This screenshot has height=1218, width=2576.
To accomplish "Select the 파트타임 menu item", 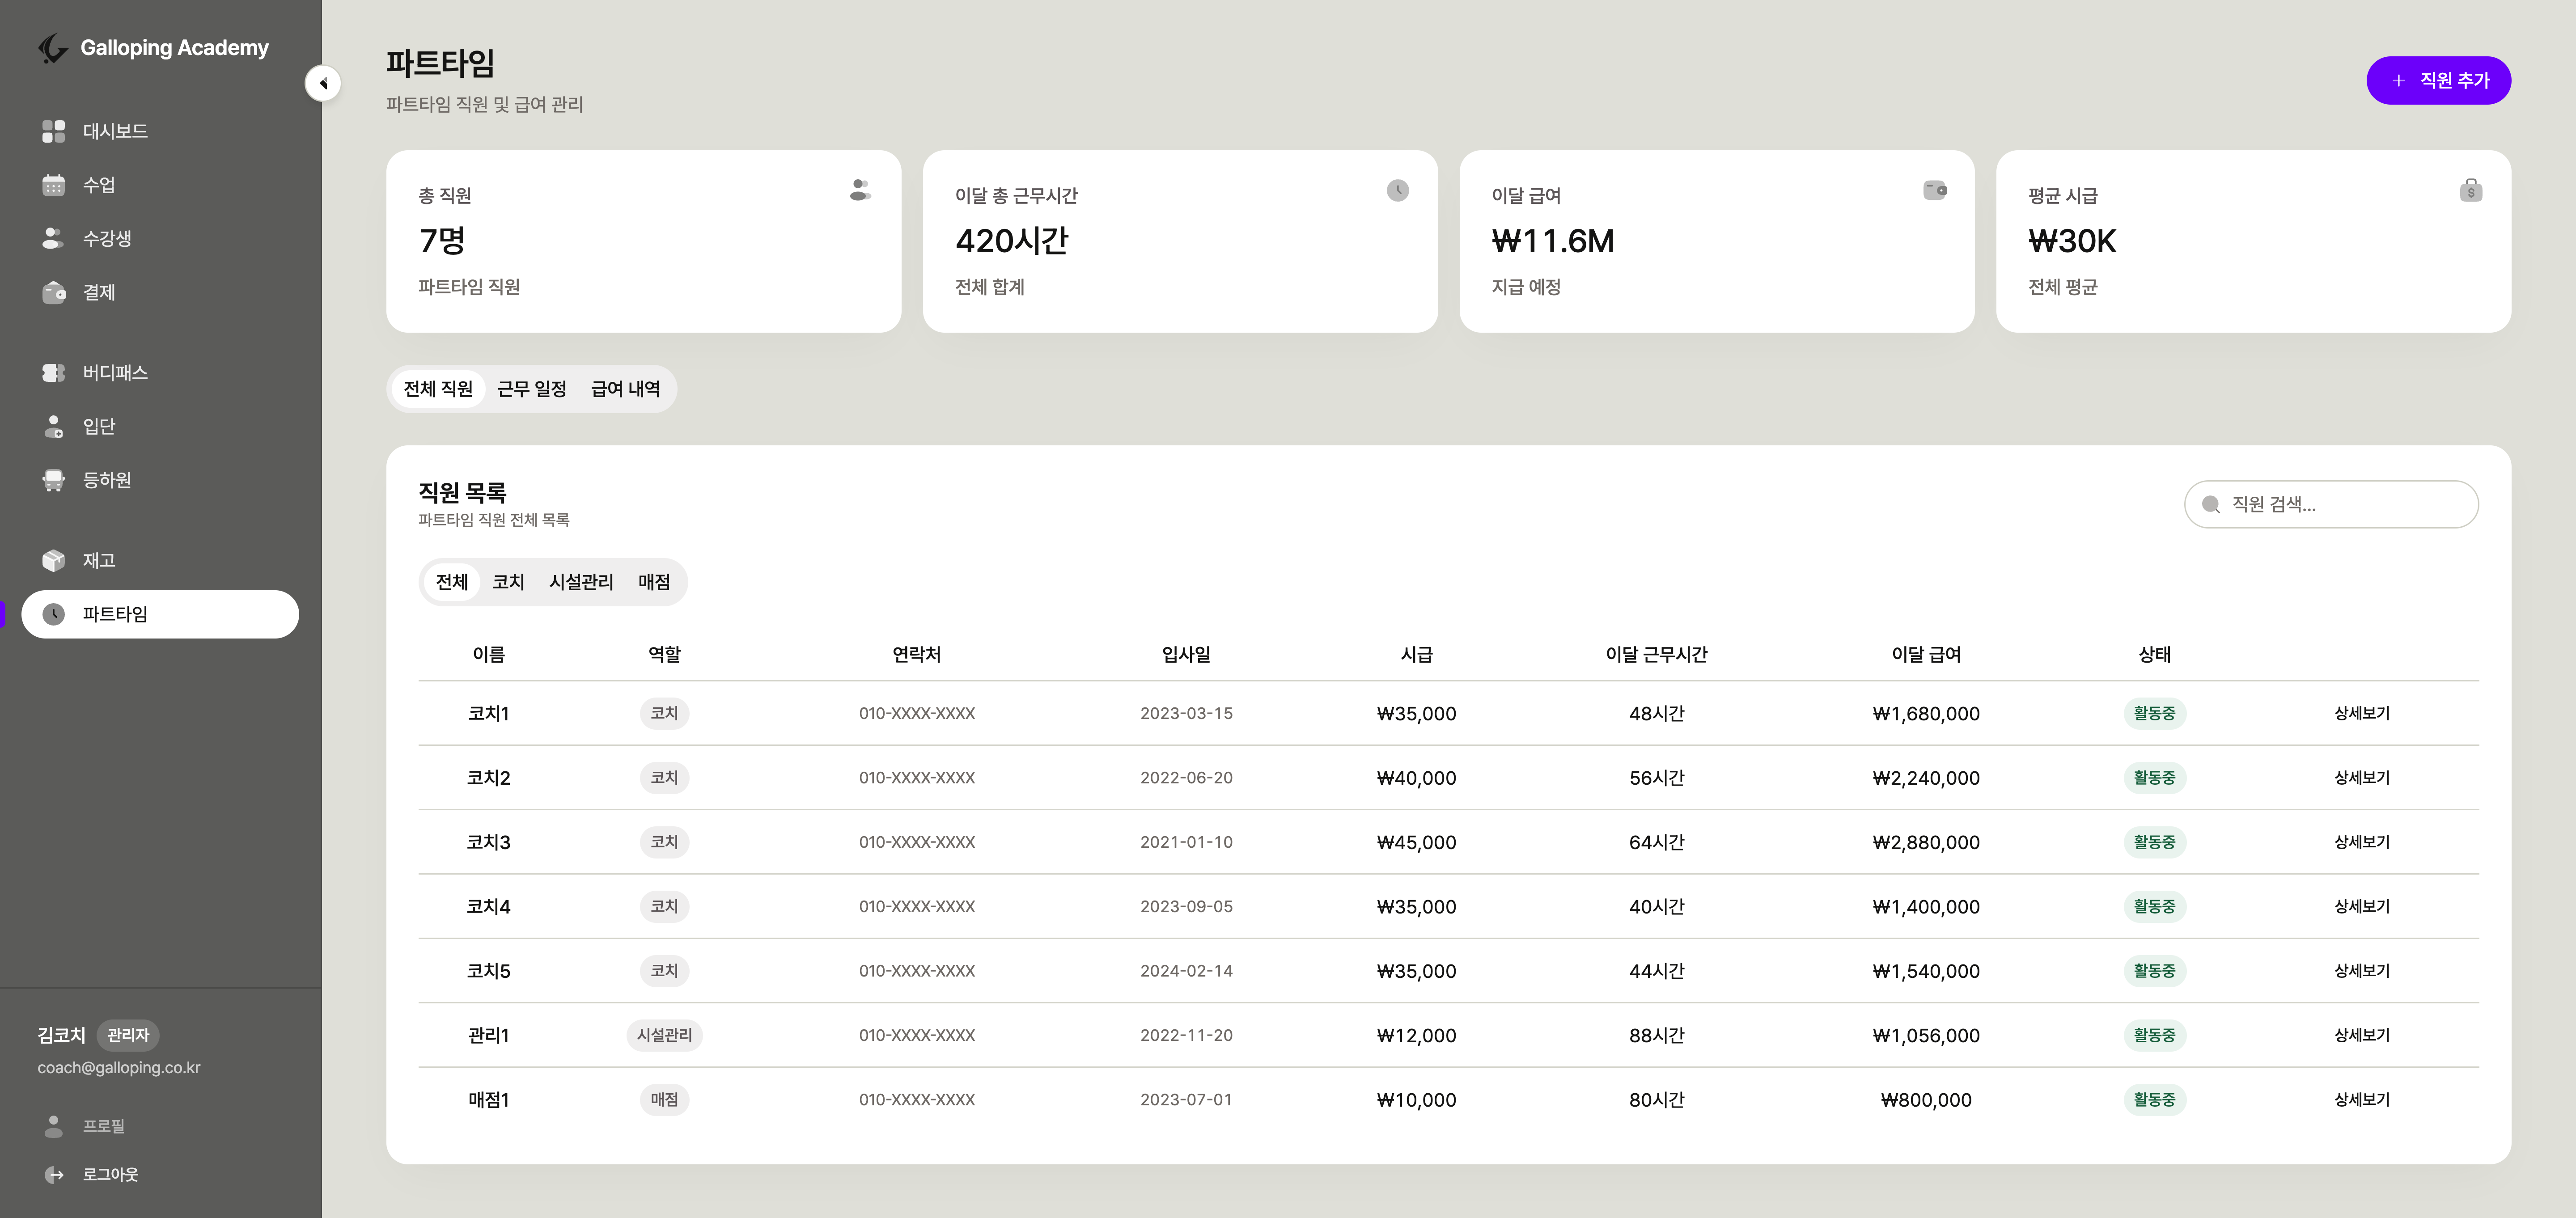I will (x=160, y=614).
